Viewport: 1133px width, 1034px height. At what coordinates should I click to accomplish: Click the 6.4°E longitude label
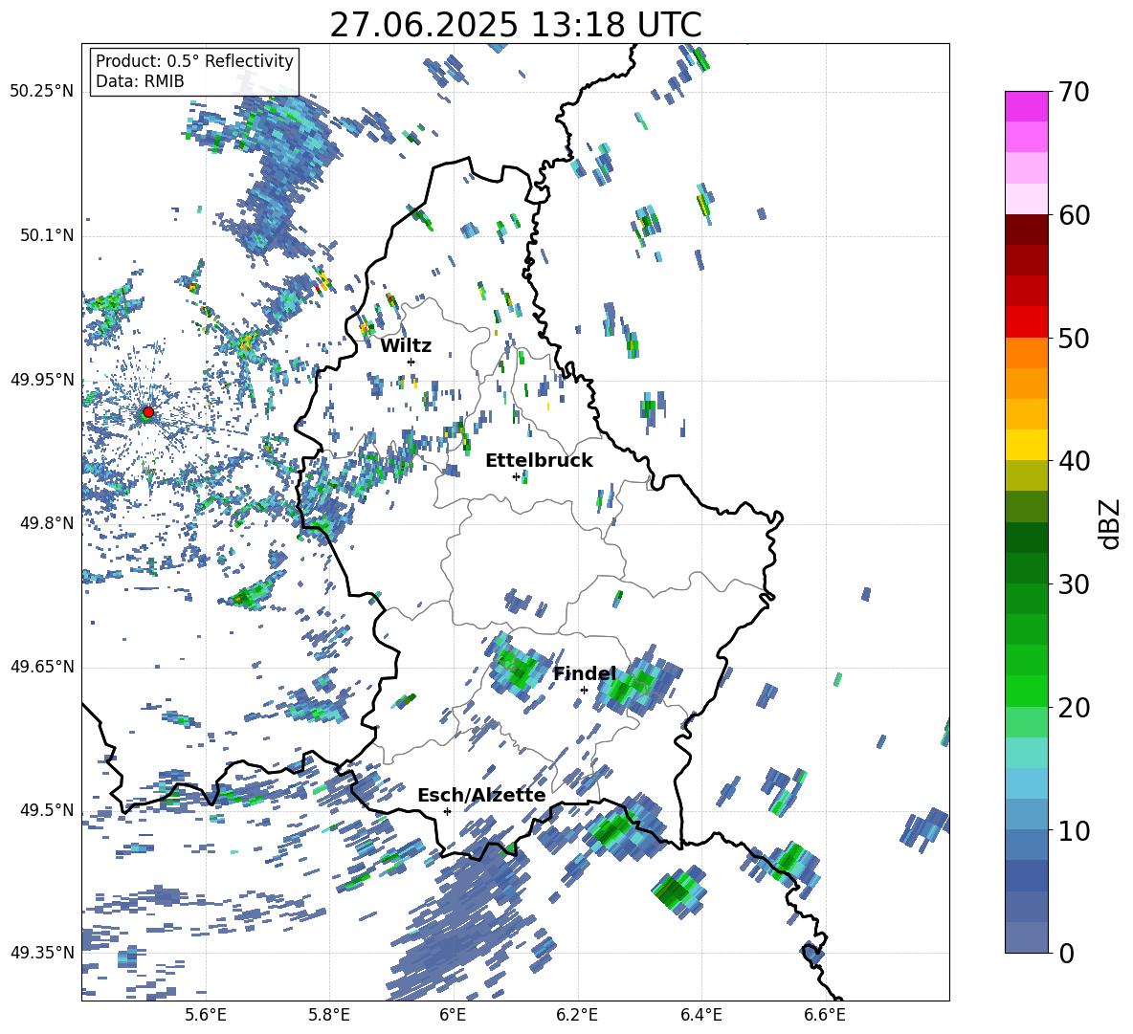pyautogui.click(x=700, y=1016)
